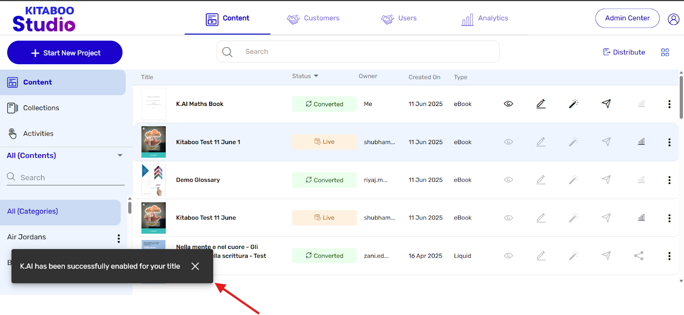The width and height of the screenshot is (684, 315).
Task: Dismiss the K.AI enabled notification
Action: click(x=195, y=266)
